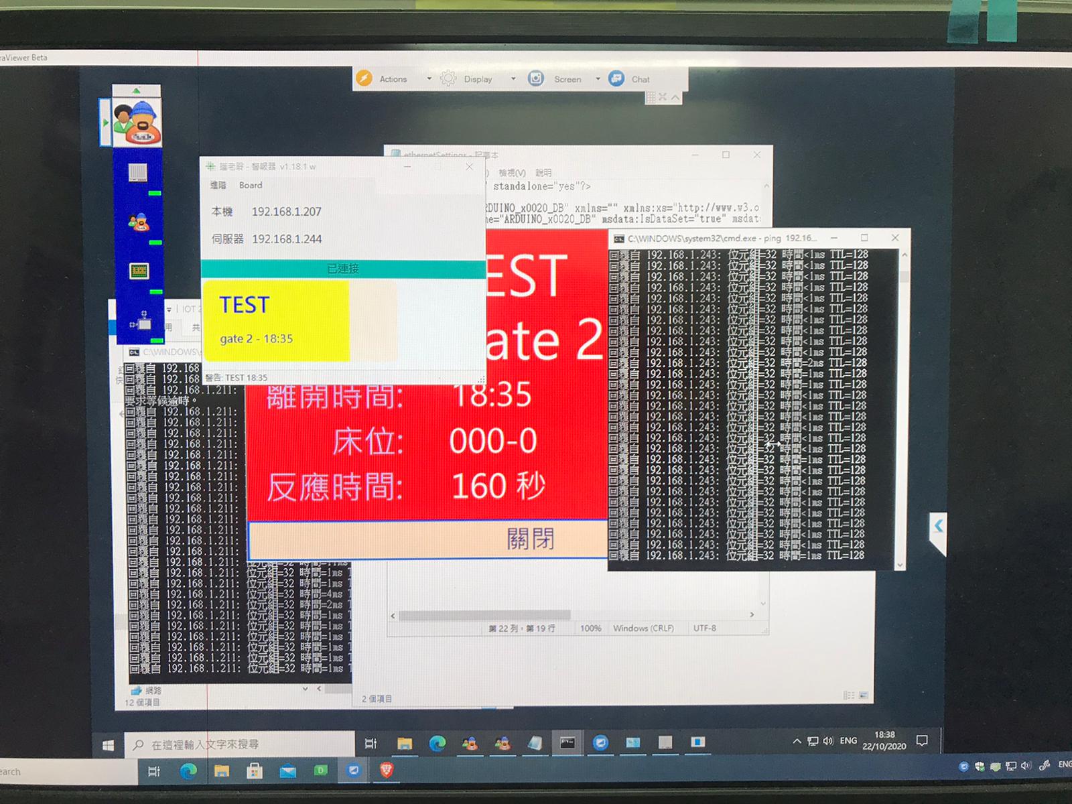This screenshot has height=804, width=1072.
Task: Collapse the remote session toolbar
Action: click(x=675, y=98)
